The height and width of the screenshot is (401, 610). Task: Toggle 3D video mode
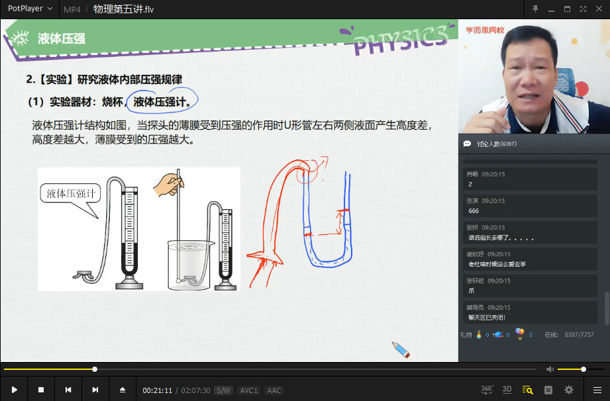[x=507, y=390]
